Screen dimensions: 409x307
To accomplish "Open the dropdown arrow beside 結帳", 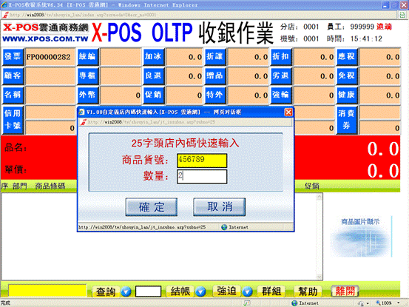I will 200,291.
